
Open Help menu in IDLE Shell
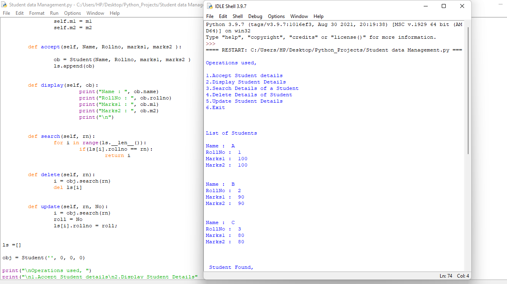[x=318, y=16]
